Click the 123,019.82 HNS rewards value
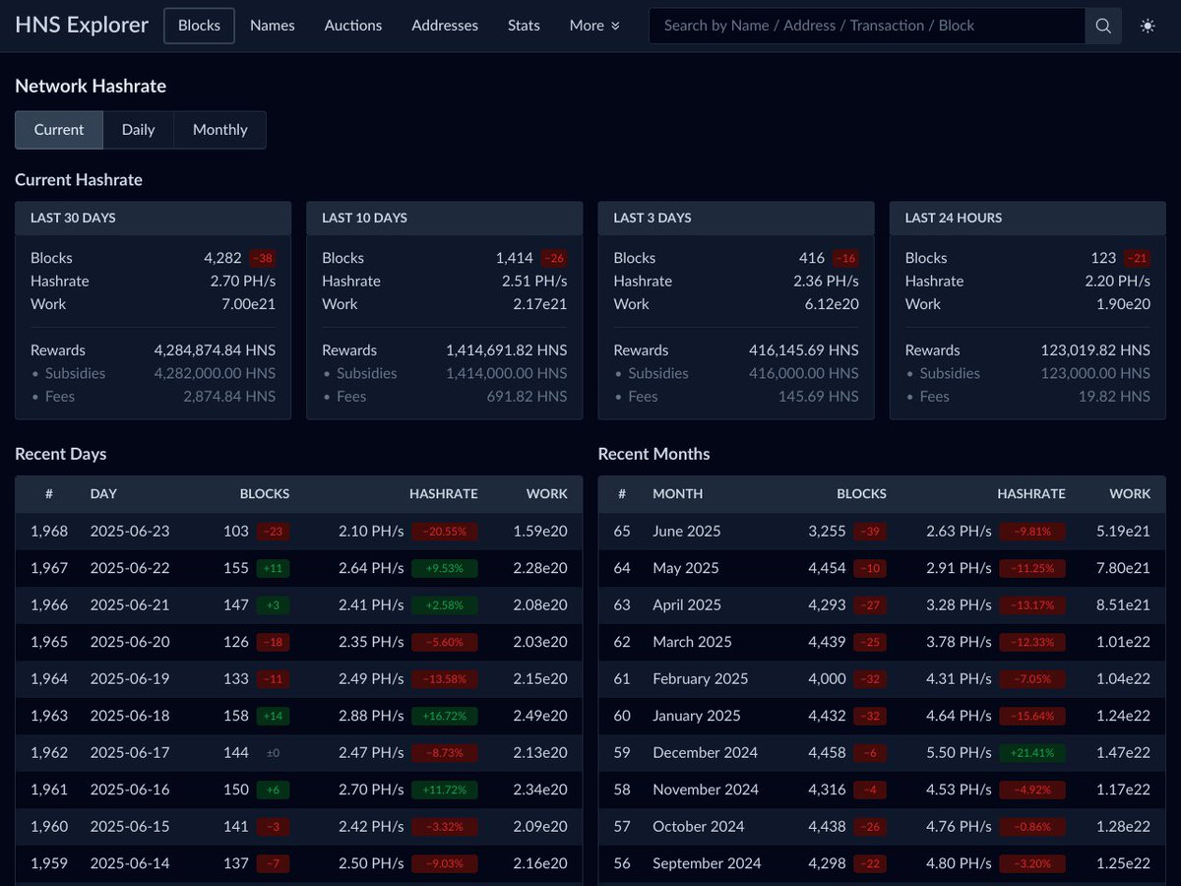Screen dimensions: 1181x886 pos(1095,350)
